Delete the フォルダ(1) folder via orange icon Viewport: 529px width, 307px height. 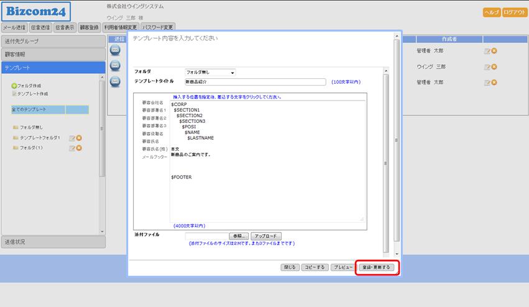tap(79, 148)
